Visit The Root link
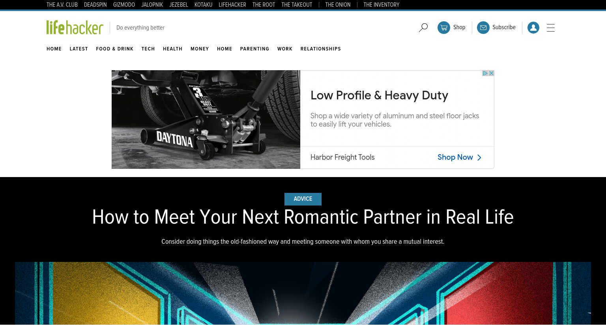The height and width of the screenshot is (325, 606). 264,5
